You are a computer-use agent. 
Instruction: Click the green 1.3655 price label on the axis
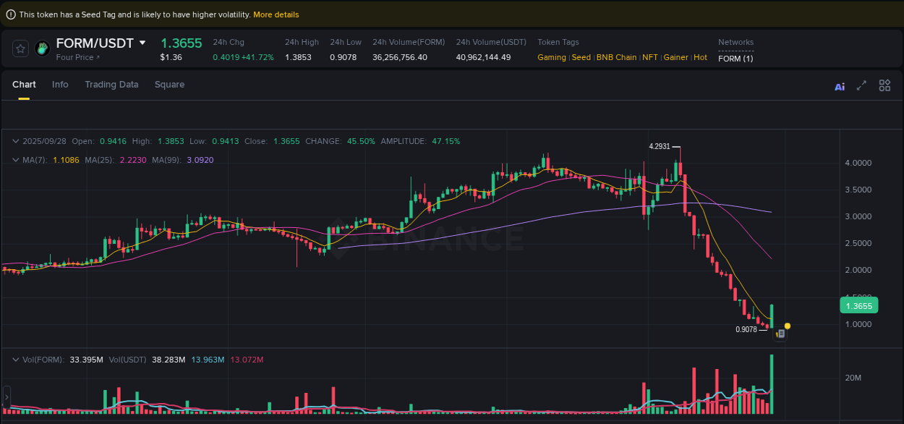point(858,305)
